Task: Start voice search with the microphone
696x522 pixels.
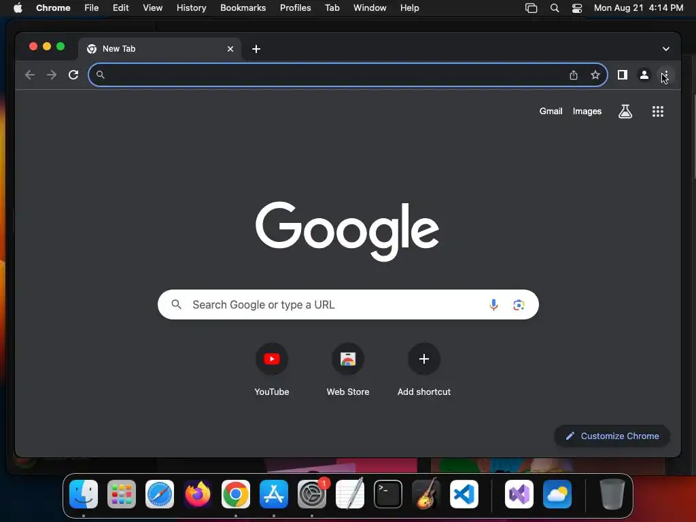Action: click(493, 305)
